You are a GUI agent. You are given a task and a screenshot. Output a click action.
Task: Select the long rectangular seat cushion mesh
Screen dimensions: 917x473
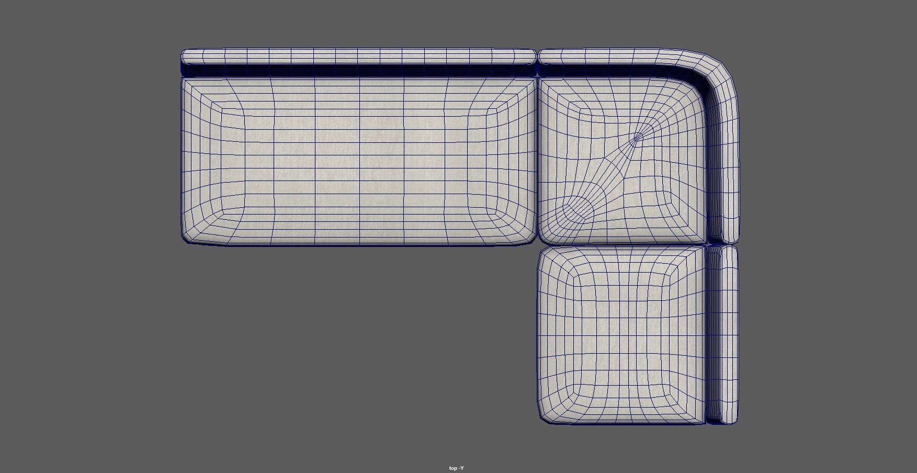pyautogui.click(x=359, y=161)
